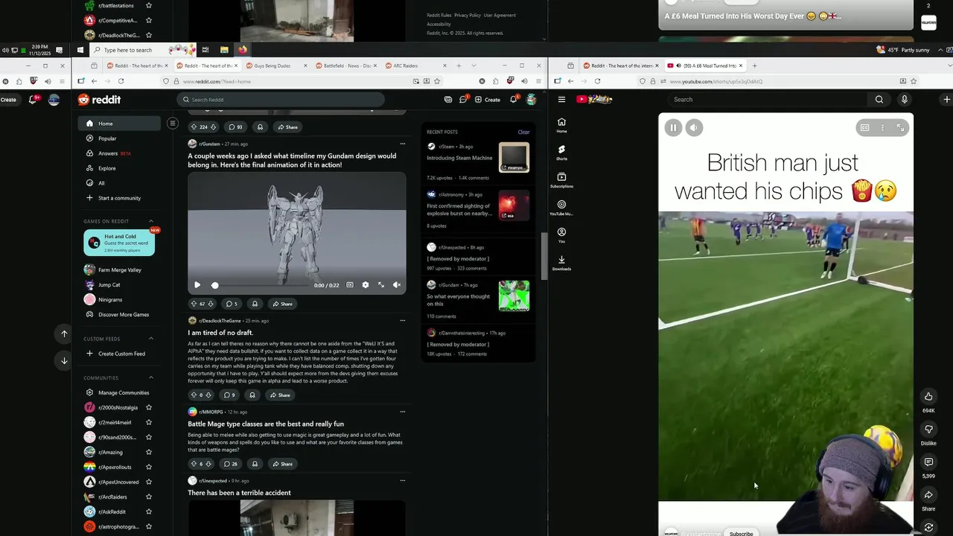The height and width of the screenshot is (536, 953).
Task: Collapse Communities section
Action: 151,377
